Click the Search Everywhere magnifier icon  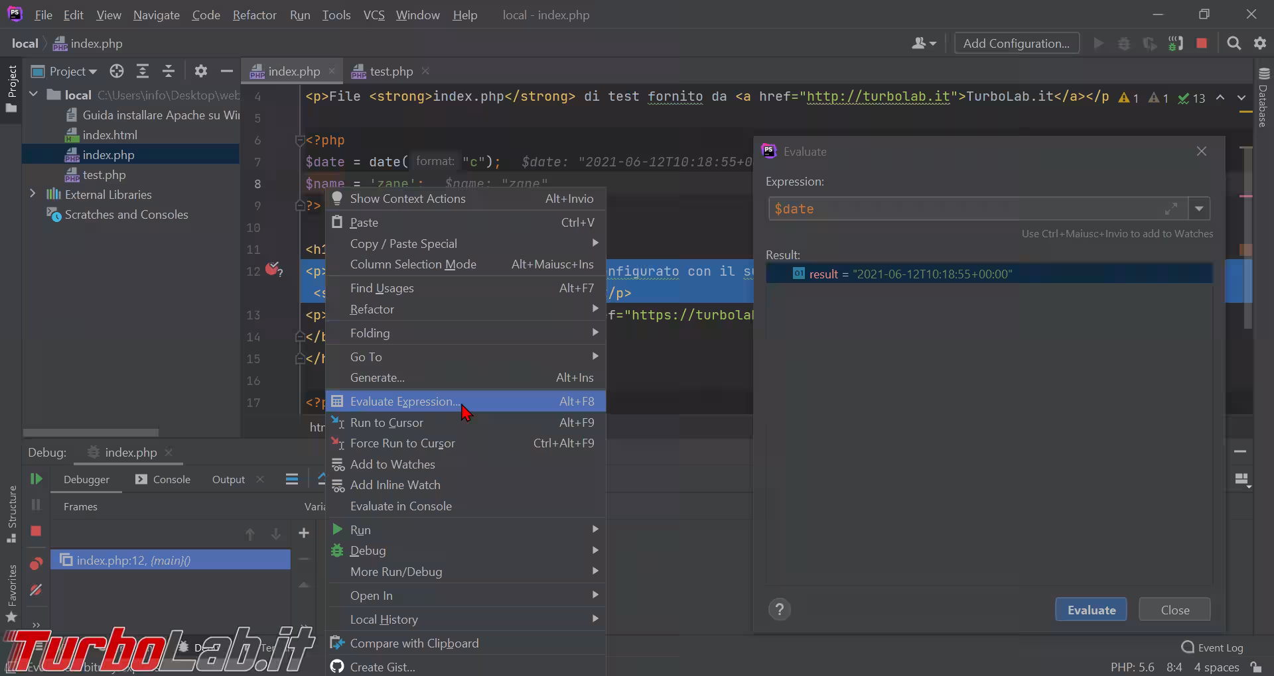(x=1234, y=44)
